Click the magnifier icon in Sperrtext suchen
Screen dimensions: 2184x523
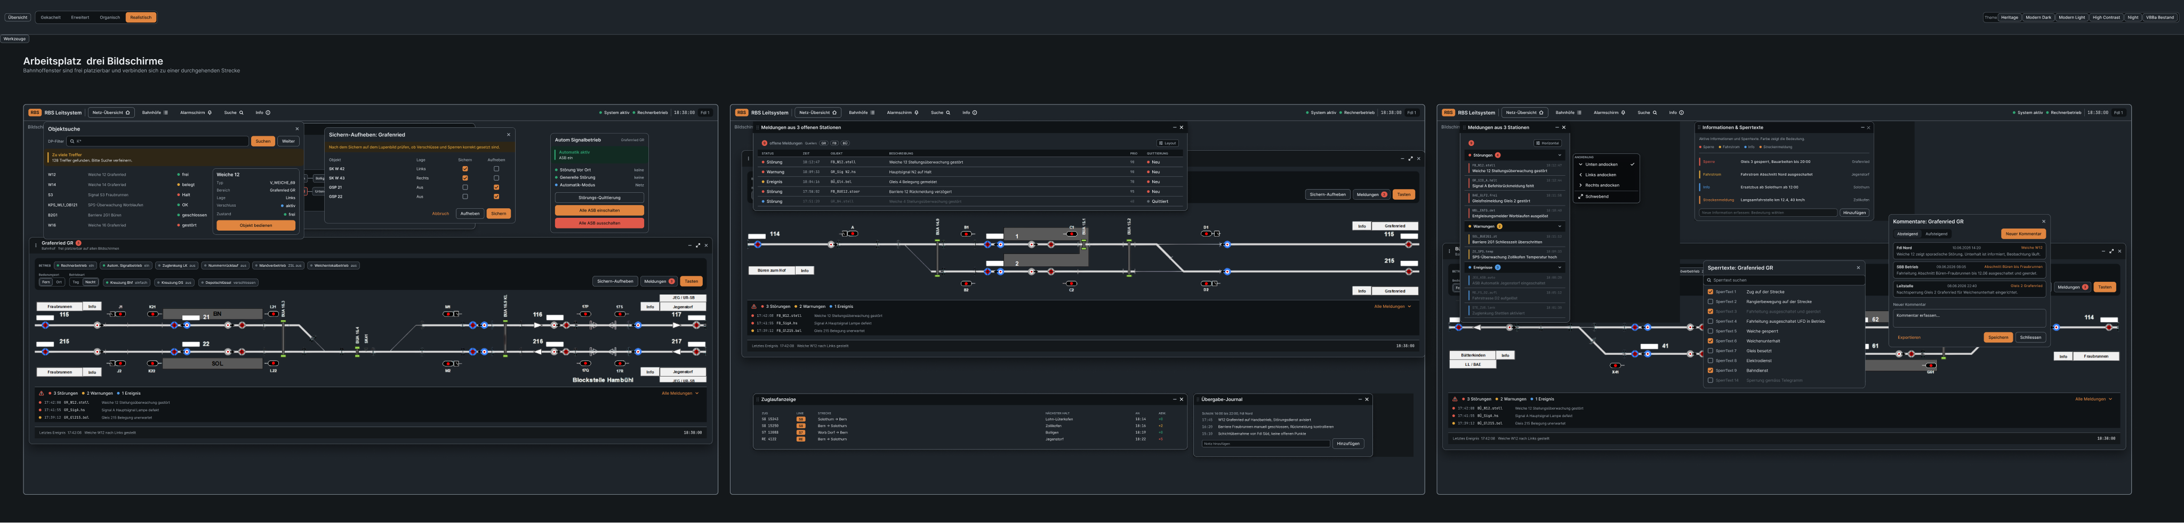(x=1710, y=280)
